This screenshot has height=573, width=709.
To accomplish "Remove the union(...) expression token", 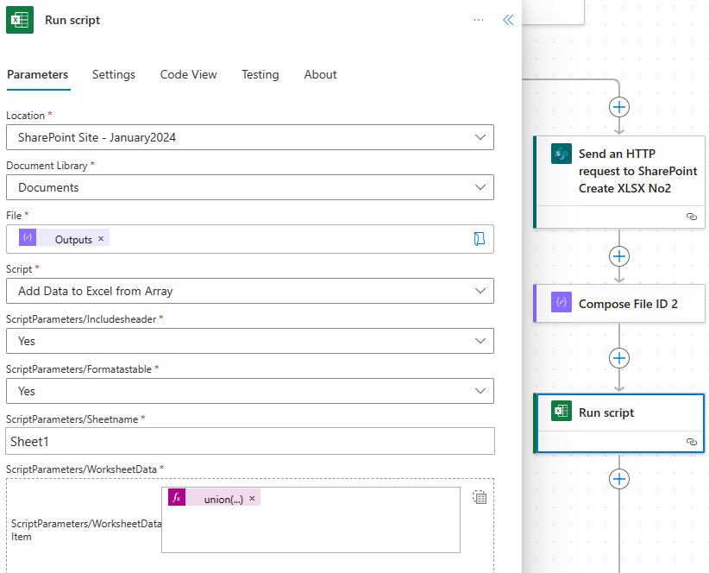I will click(251, 499).
